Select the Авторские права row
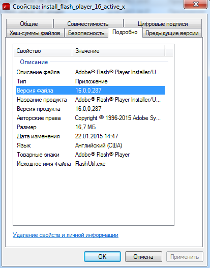Screen dimensions: 210x268 coord(90,118)
